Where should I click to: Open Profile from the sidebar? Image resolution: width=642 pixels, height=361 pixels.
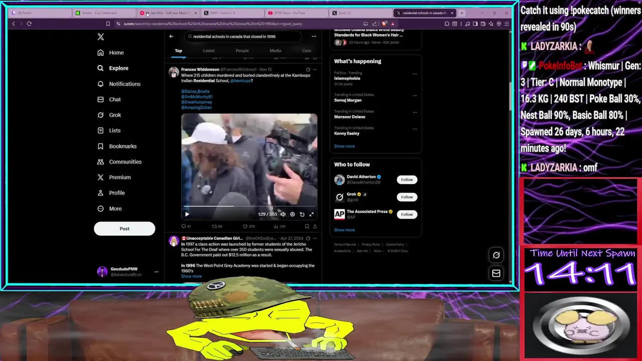point(111,193)
